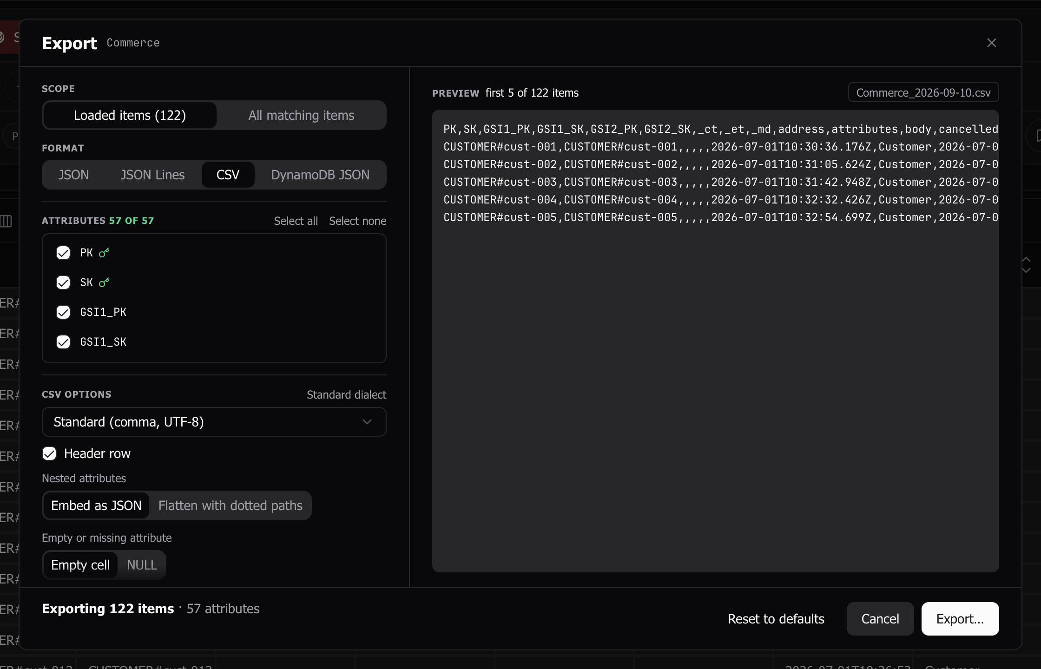Click Select all attributes link
This screenshot has height=669, width=1041.
[296, 221]
